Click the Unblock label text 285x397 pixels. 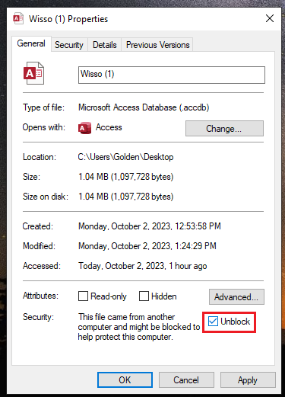tap(235, 322)
